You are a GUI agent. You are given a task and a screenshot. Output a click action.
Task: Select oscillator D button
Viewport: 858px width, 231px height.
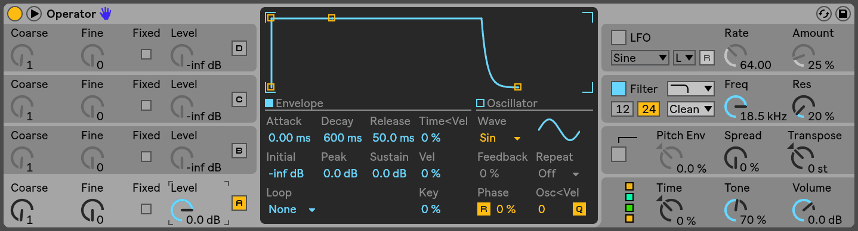239,49
